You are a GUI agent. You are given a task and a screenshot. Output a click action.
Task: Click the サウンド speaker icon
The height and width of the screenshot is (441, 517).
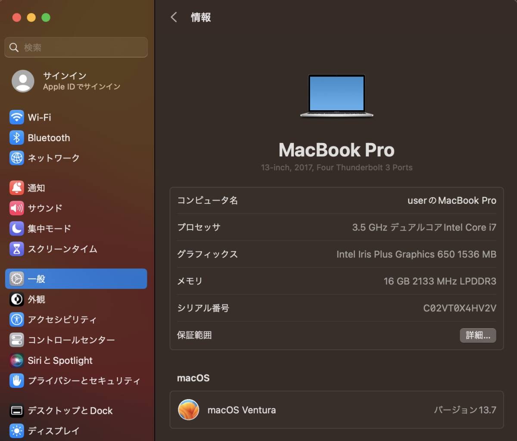pyautogui.click(x=17, y=208)
